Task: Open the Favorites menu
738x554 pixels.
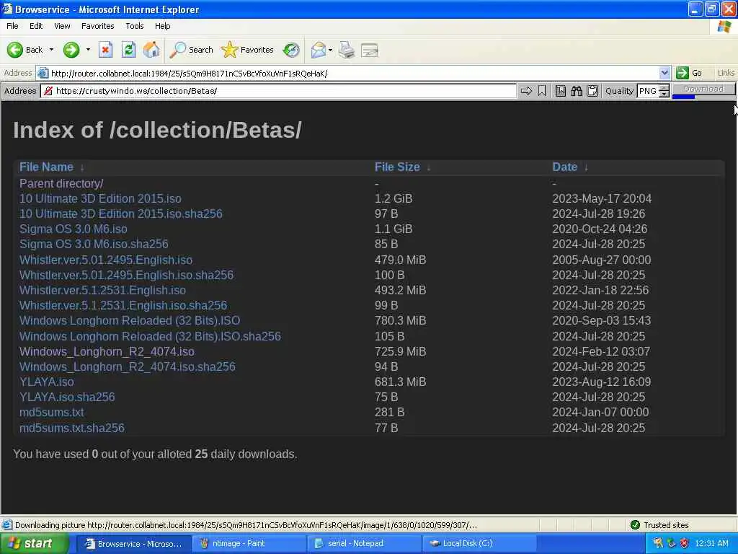Action: (x=97, y=26)
